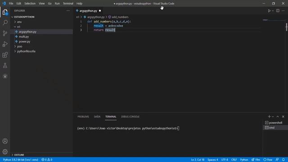288x162 pixels.
Task: Open run options dropdown arrow beside play button
Action: click(x=273, y=11)
